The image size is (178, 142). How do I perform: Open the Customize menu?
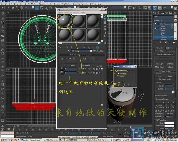[85, 4]
